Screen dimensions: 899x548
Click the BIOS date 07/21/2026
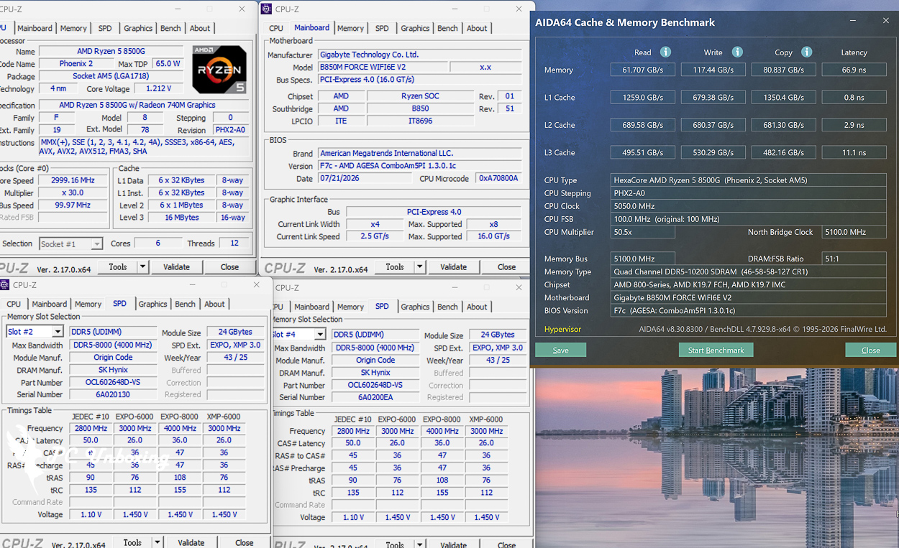point(364,178)
